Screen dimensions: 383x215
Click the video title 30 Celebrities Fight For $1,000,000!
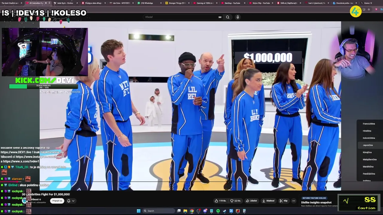(46, 194)
